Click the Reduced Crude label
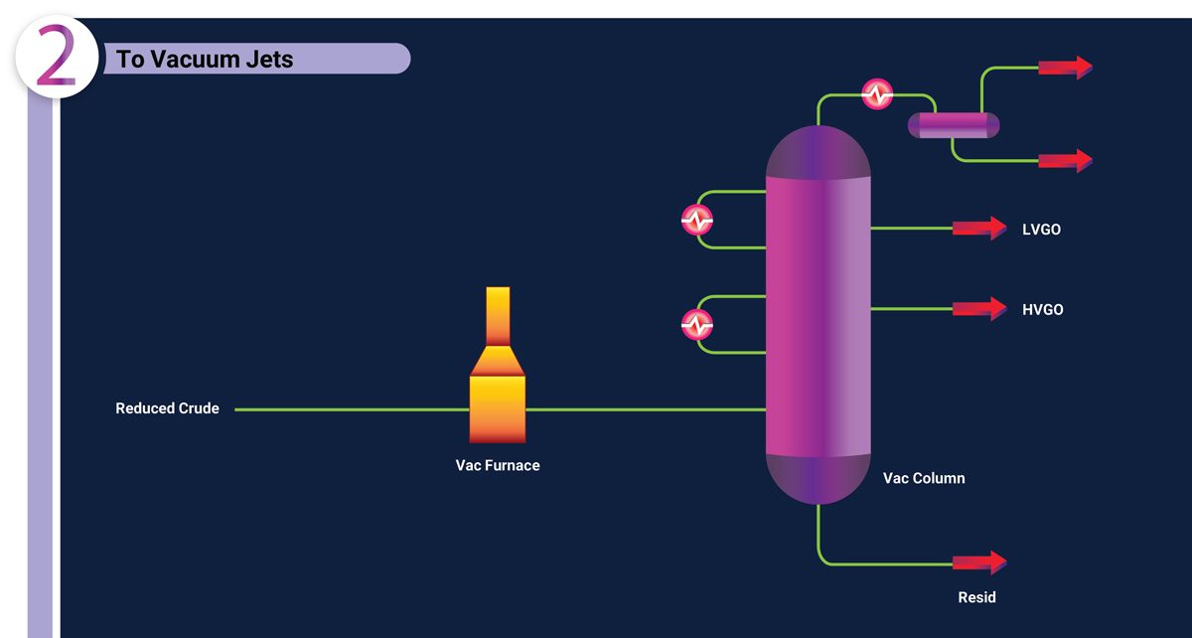This screenshot has width=1192, height=638. pyautogui.click(x=167, y=407)
